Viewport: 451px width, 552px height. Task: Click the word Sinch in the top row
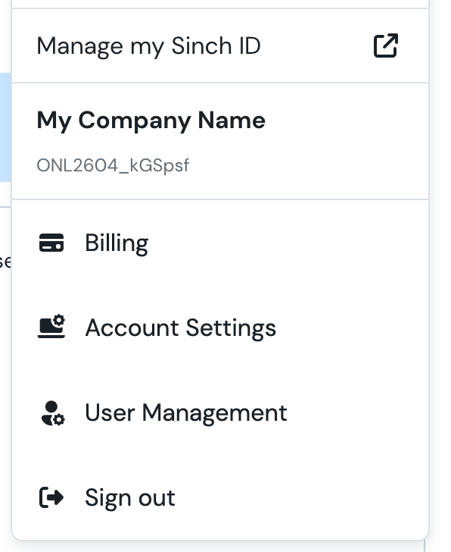[x=201, y=45]
